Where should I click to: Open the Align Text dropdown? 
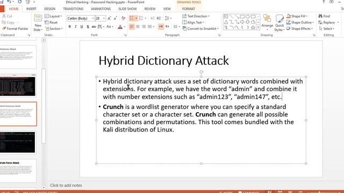coord(193,23)
